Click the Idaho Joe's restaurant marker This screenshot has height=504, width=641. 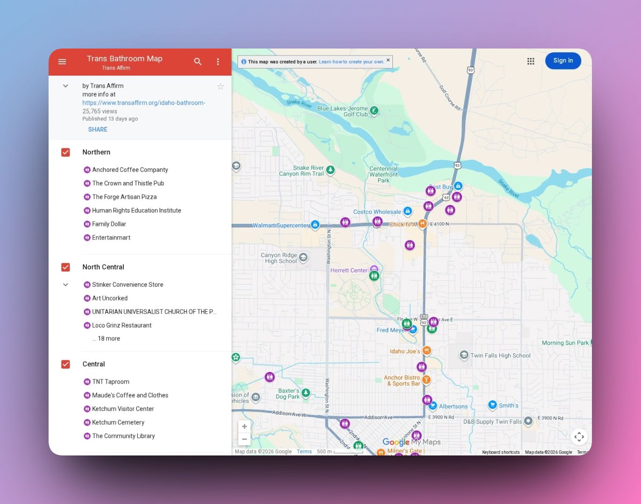tap(427, 350)
